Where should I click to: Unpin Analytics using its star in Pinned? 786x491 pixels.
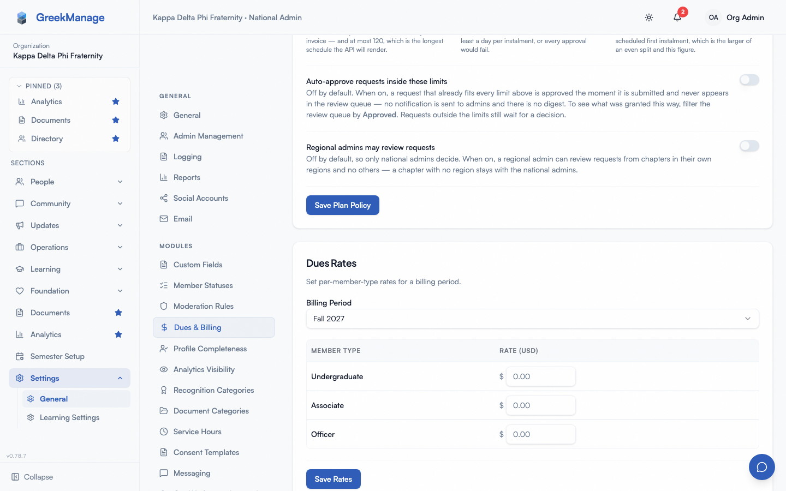pos(116,101)
